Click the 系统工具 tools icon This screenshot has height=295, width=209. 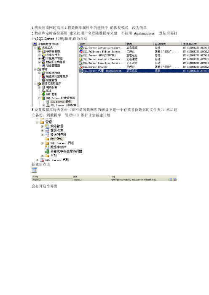39,48
